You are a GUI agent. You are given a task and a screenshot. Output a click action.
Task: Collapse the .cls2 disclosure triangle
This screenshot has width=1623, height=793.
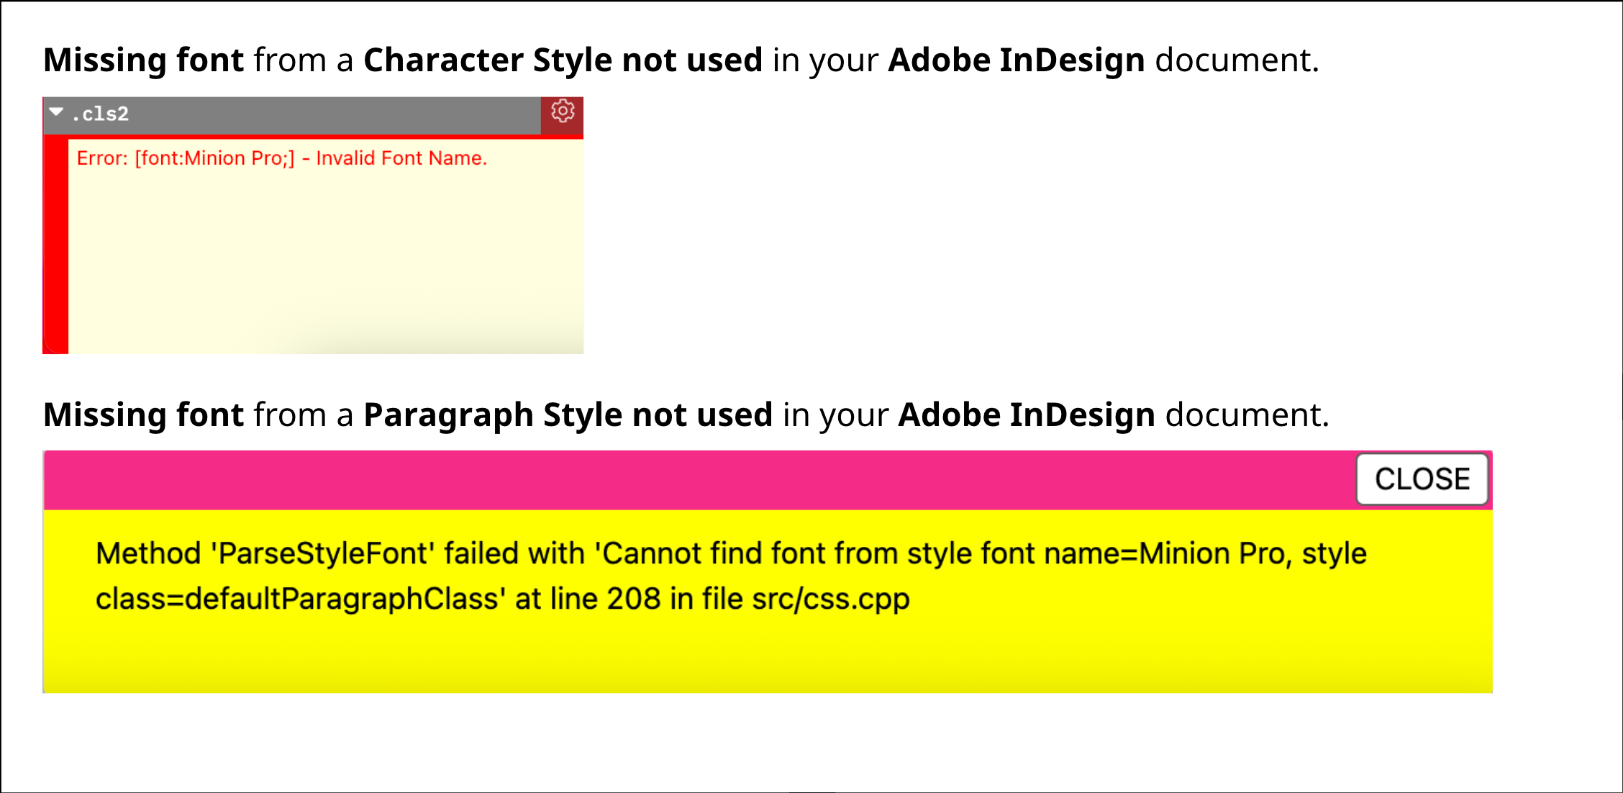[x=56, y=112]
